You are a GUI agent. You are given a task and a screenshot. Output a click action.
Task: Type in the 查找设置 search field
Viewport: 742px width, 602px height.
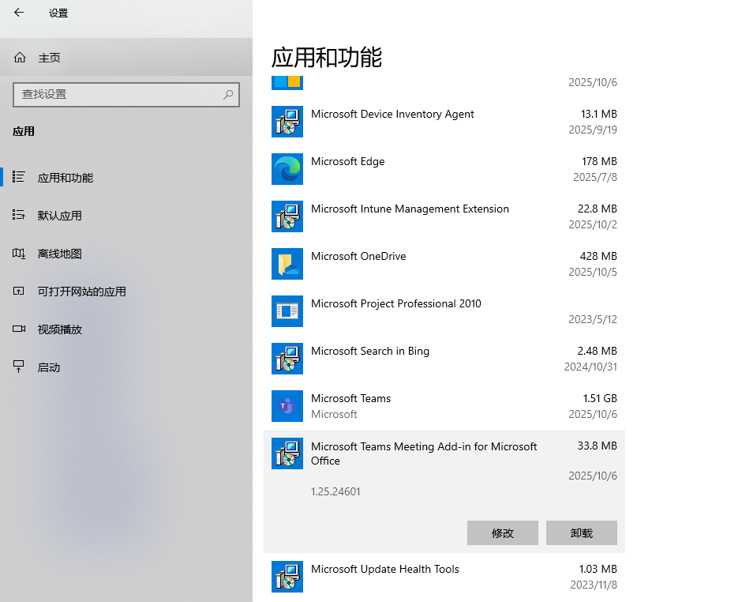[x=118, y=94]
